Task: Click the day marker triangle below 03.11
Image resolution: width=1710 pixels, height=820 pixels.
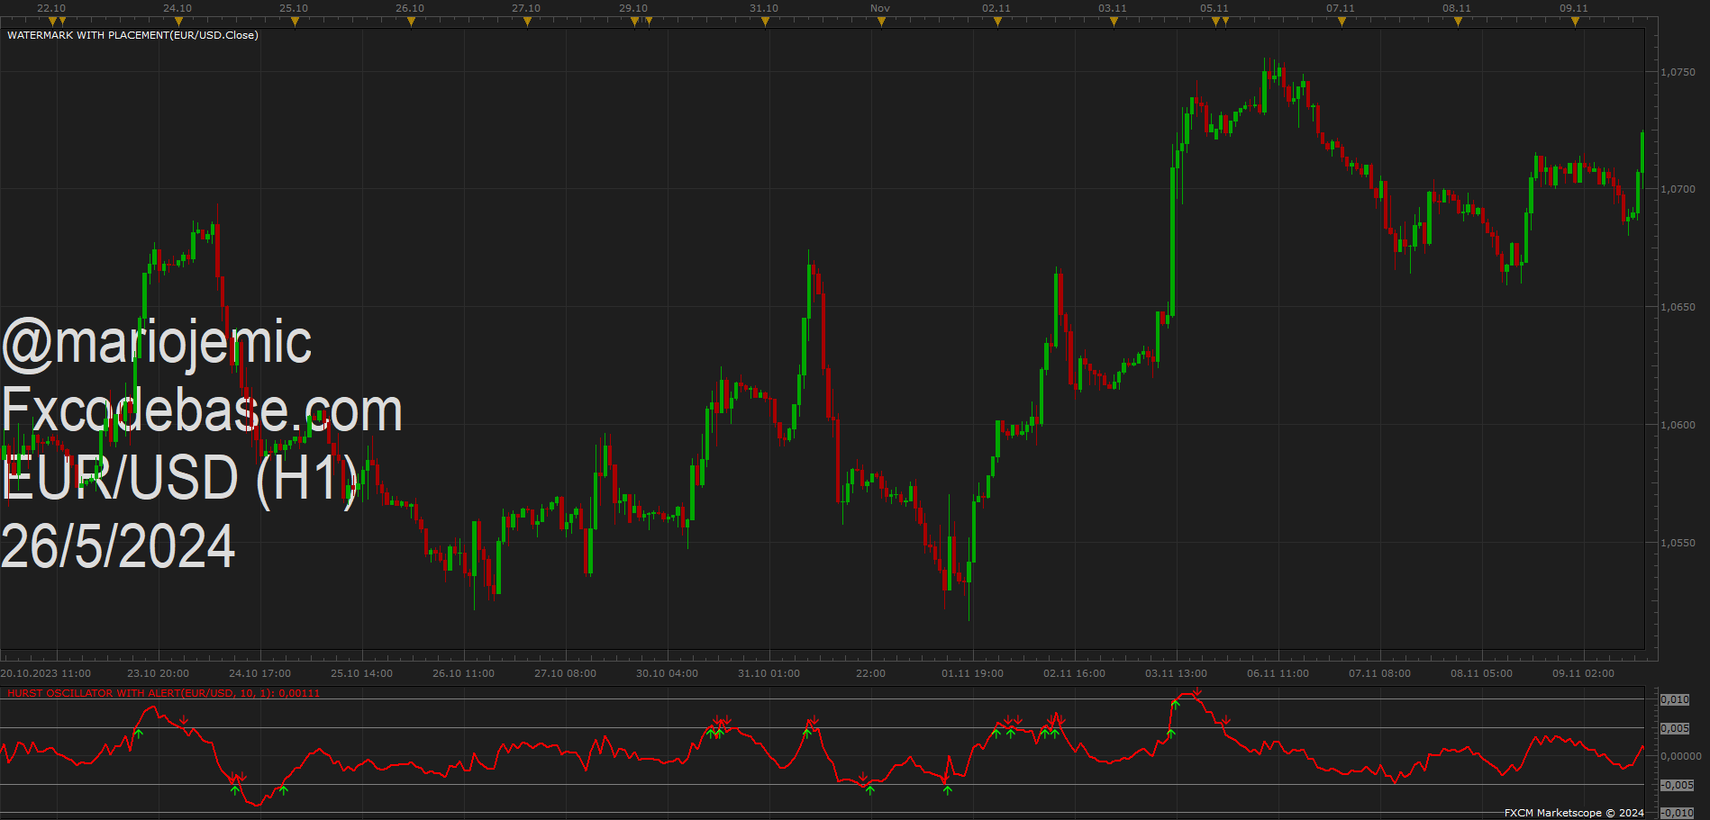Action: click(1114, 22)
